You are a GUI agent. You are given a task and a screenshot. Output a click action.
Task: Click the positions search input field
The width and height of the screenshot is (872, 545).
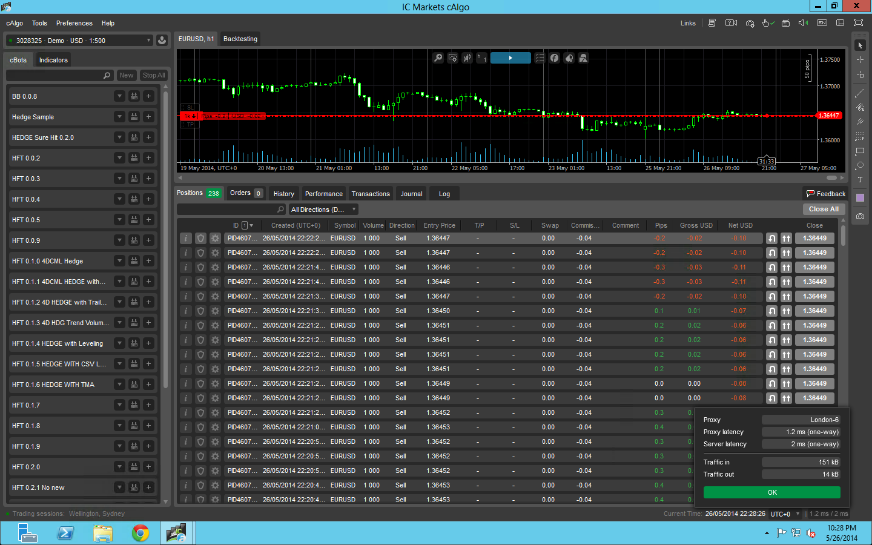(231, 210)
